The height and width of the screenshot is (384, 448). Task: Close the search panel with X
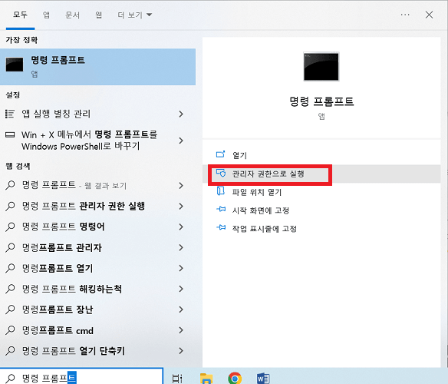click(x=429, y=15)
